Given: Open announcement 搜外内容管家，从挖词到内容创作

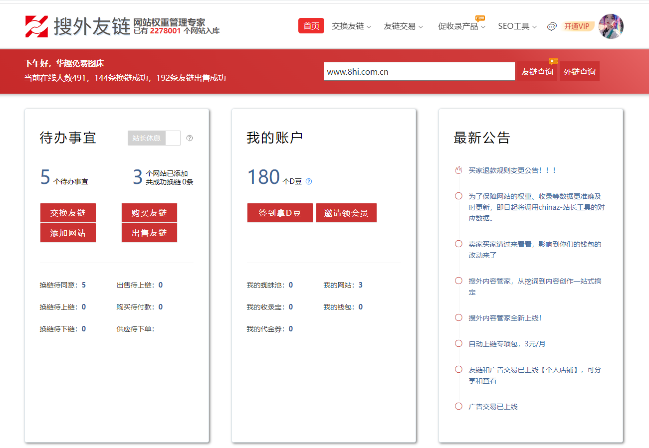Looking at the screenshot, I should pos(535,287).
